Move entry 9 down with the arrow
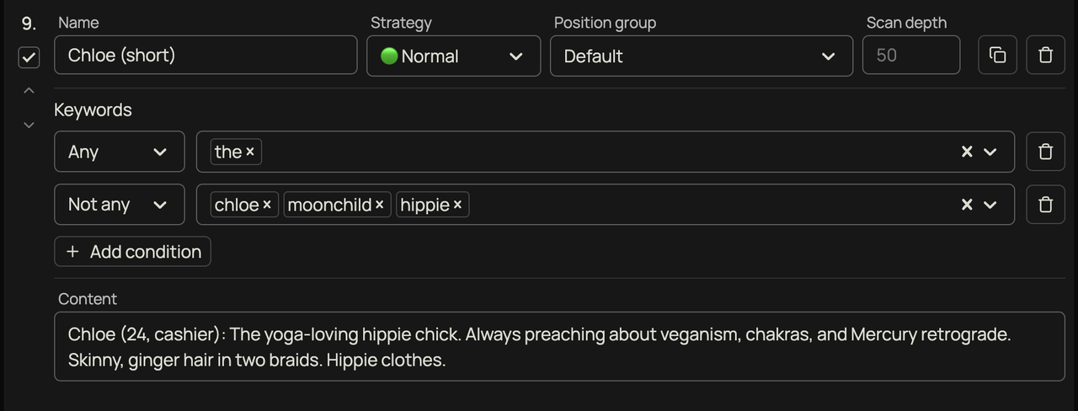1078x411 pixels. [x=29, y=125]
